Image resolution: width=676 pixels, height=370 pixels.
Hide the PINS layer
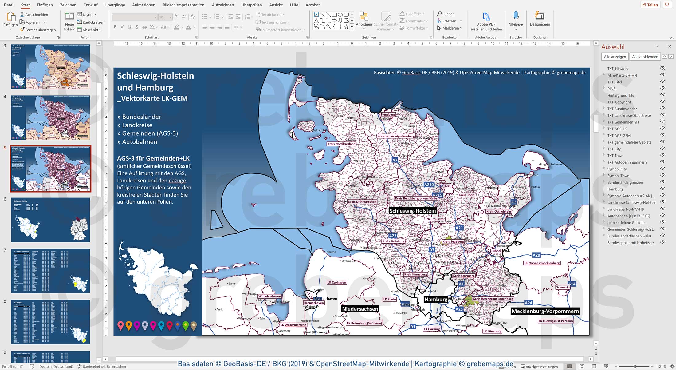point(663,89)
